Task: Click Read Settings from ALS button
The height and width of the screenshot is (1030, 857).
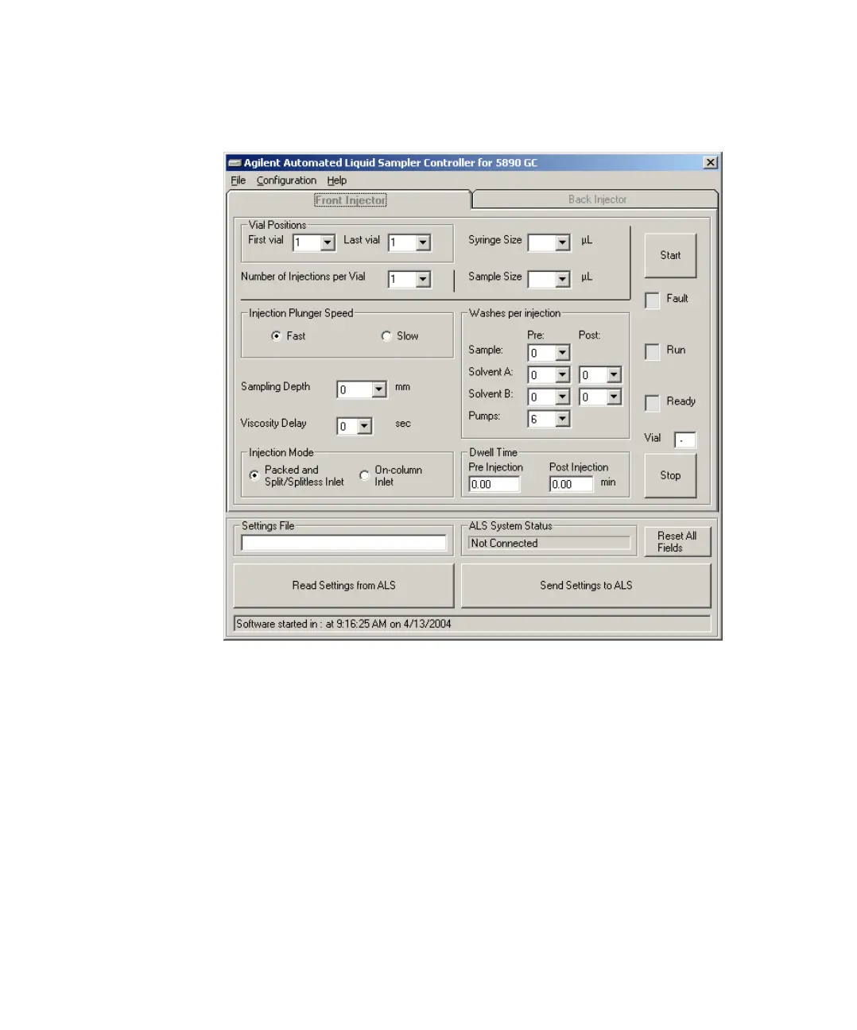Action: click(343, 586)
